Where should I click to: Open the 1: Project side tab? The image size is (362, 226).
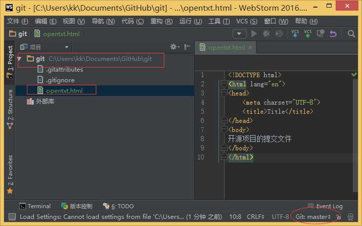pos(10,61)
